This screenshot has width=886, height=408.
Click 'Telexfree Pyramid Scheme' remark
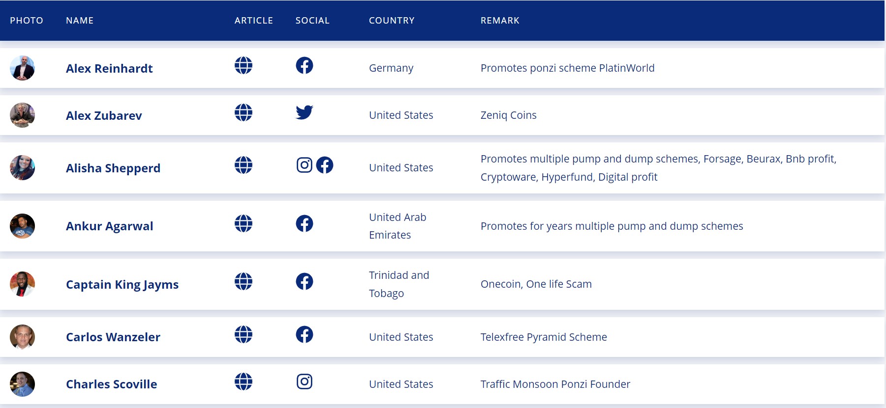544,337
